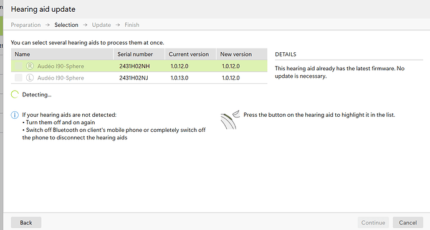Screen dimensions: 430x230
Task: Tick the checkbox for the right Audéo I90-Sphere
Action: click(x=19, y=66)
